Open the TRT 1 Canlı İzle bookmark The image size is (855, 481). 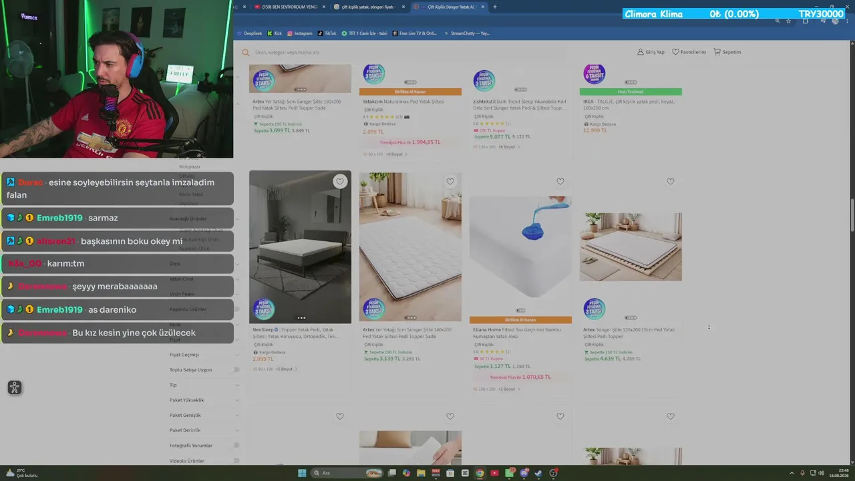click(364, 33)
